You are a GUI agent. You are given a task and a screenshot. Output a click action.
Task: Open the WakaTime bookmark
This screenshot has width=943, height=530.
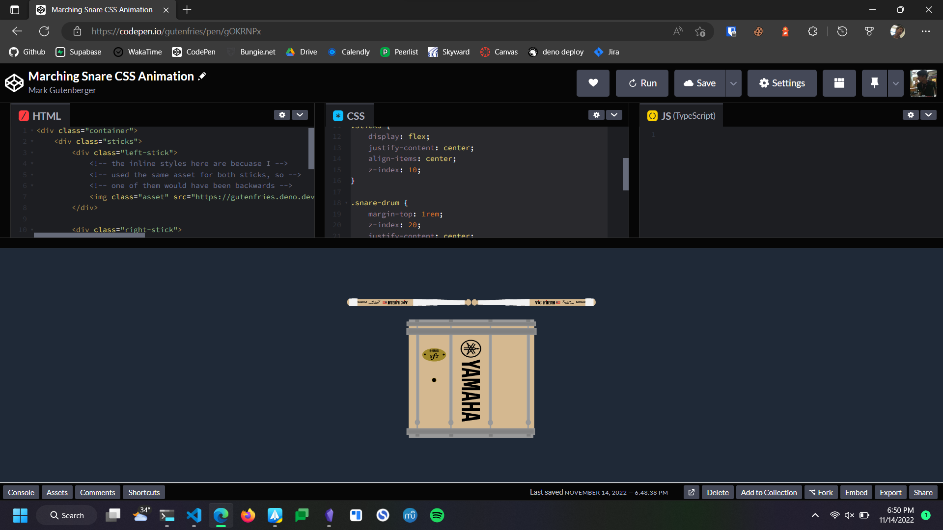138,52
